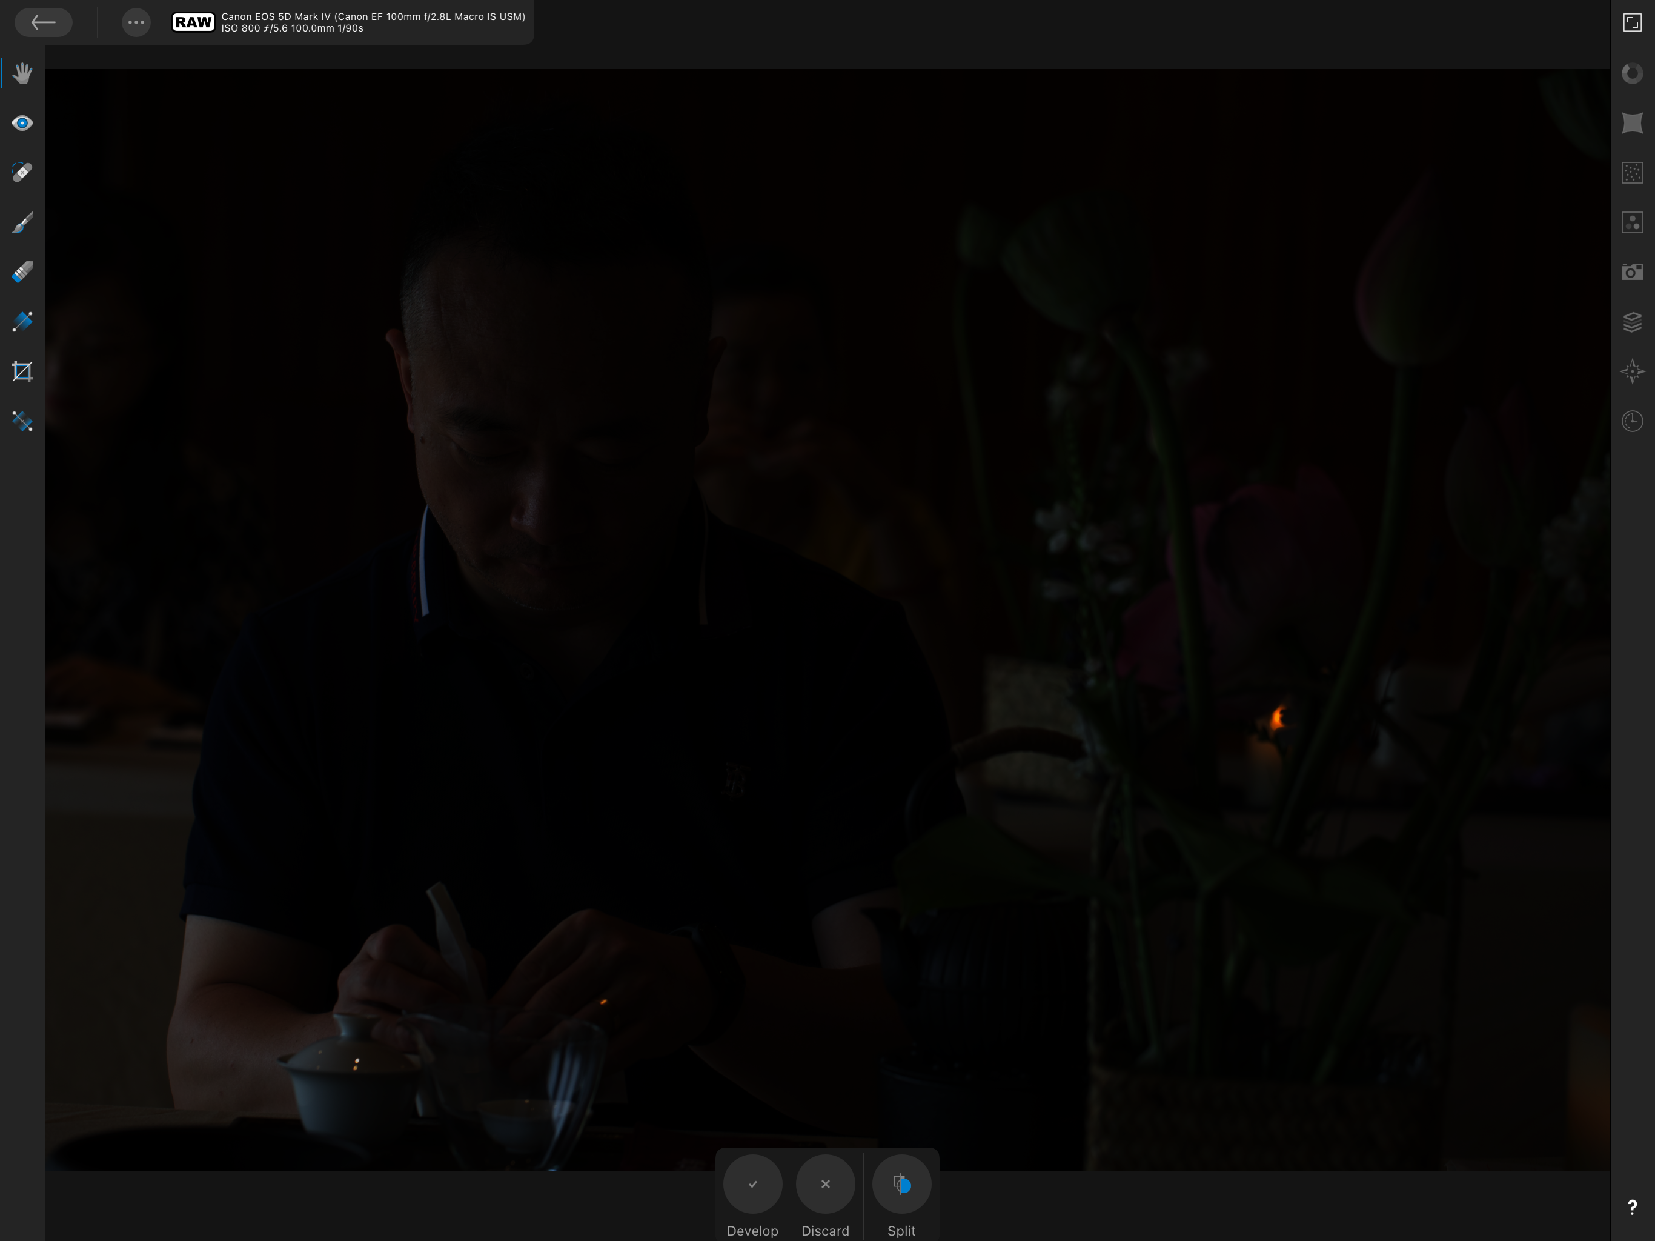Open the camera Metadata studio

click(1633, 273)
